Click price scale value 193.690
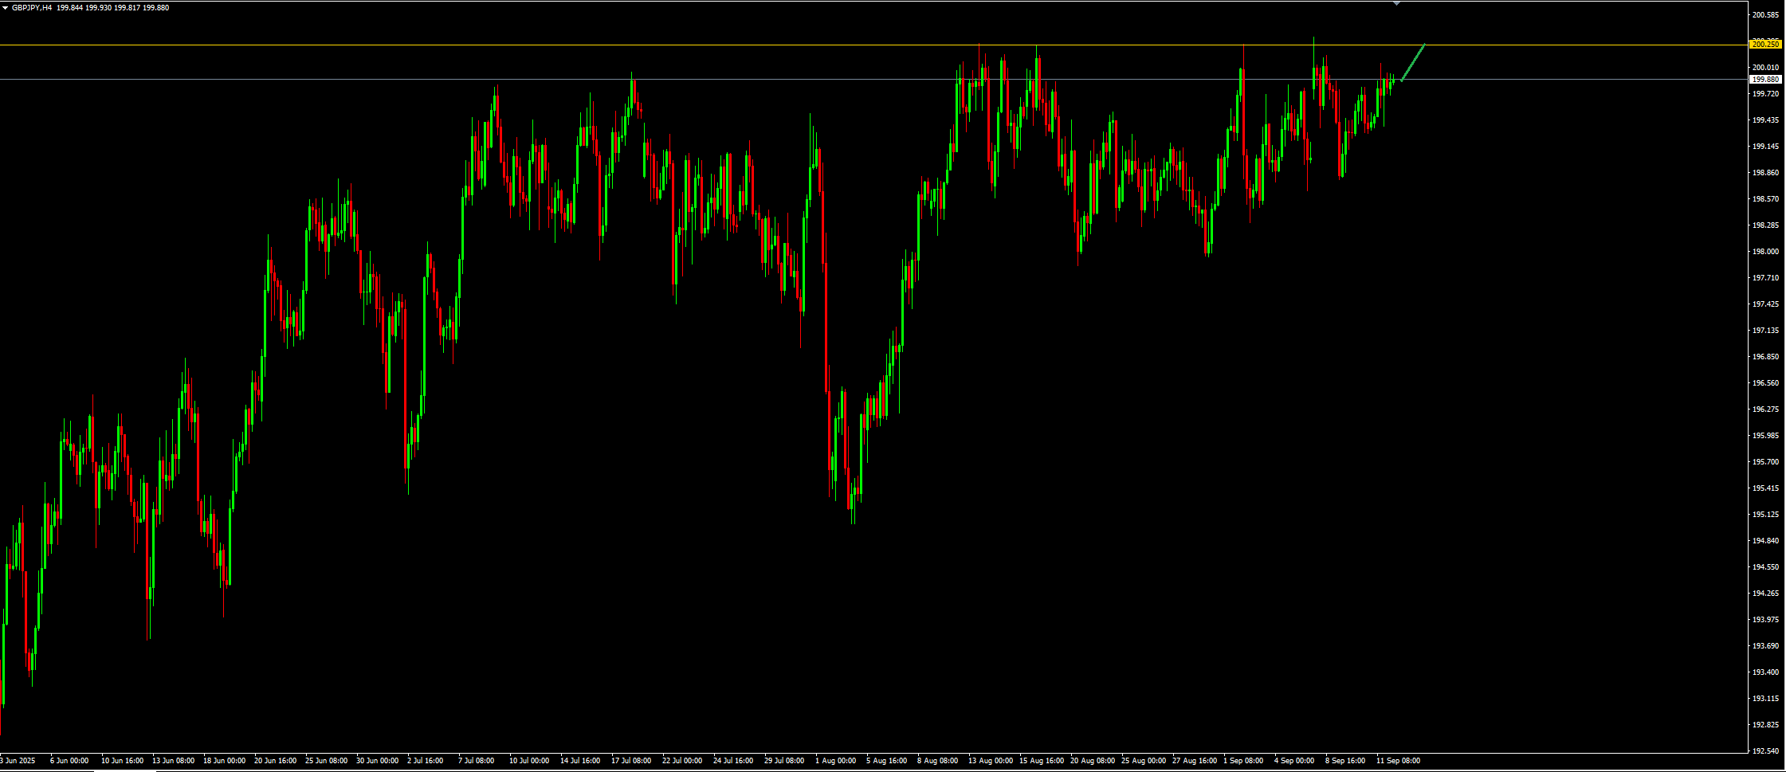 (1765, 646)
